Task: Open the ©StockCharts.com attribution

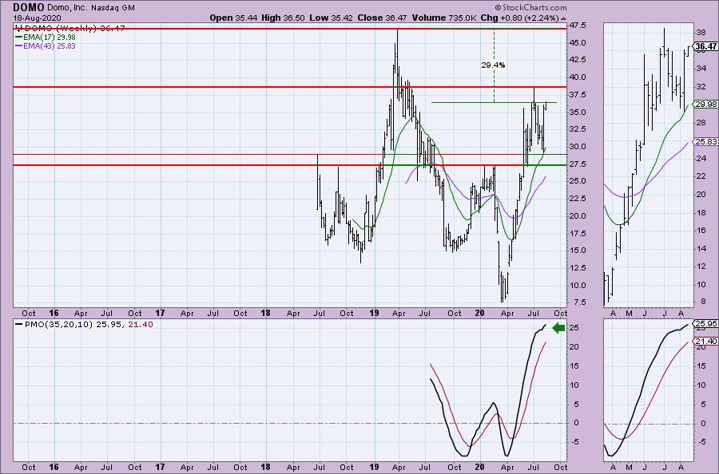Action: (530, 7)
